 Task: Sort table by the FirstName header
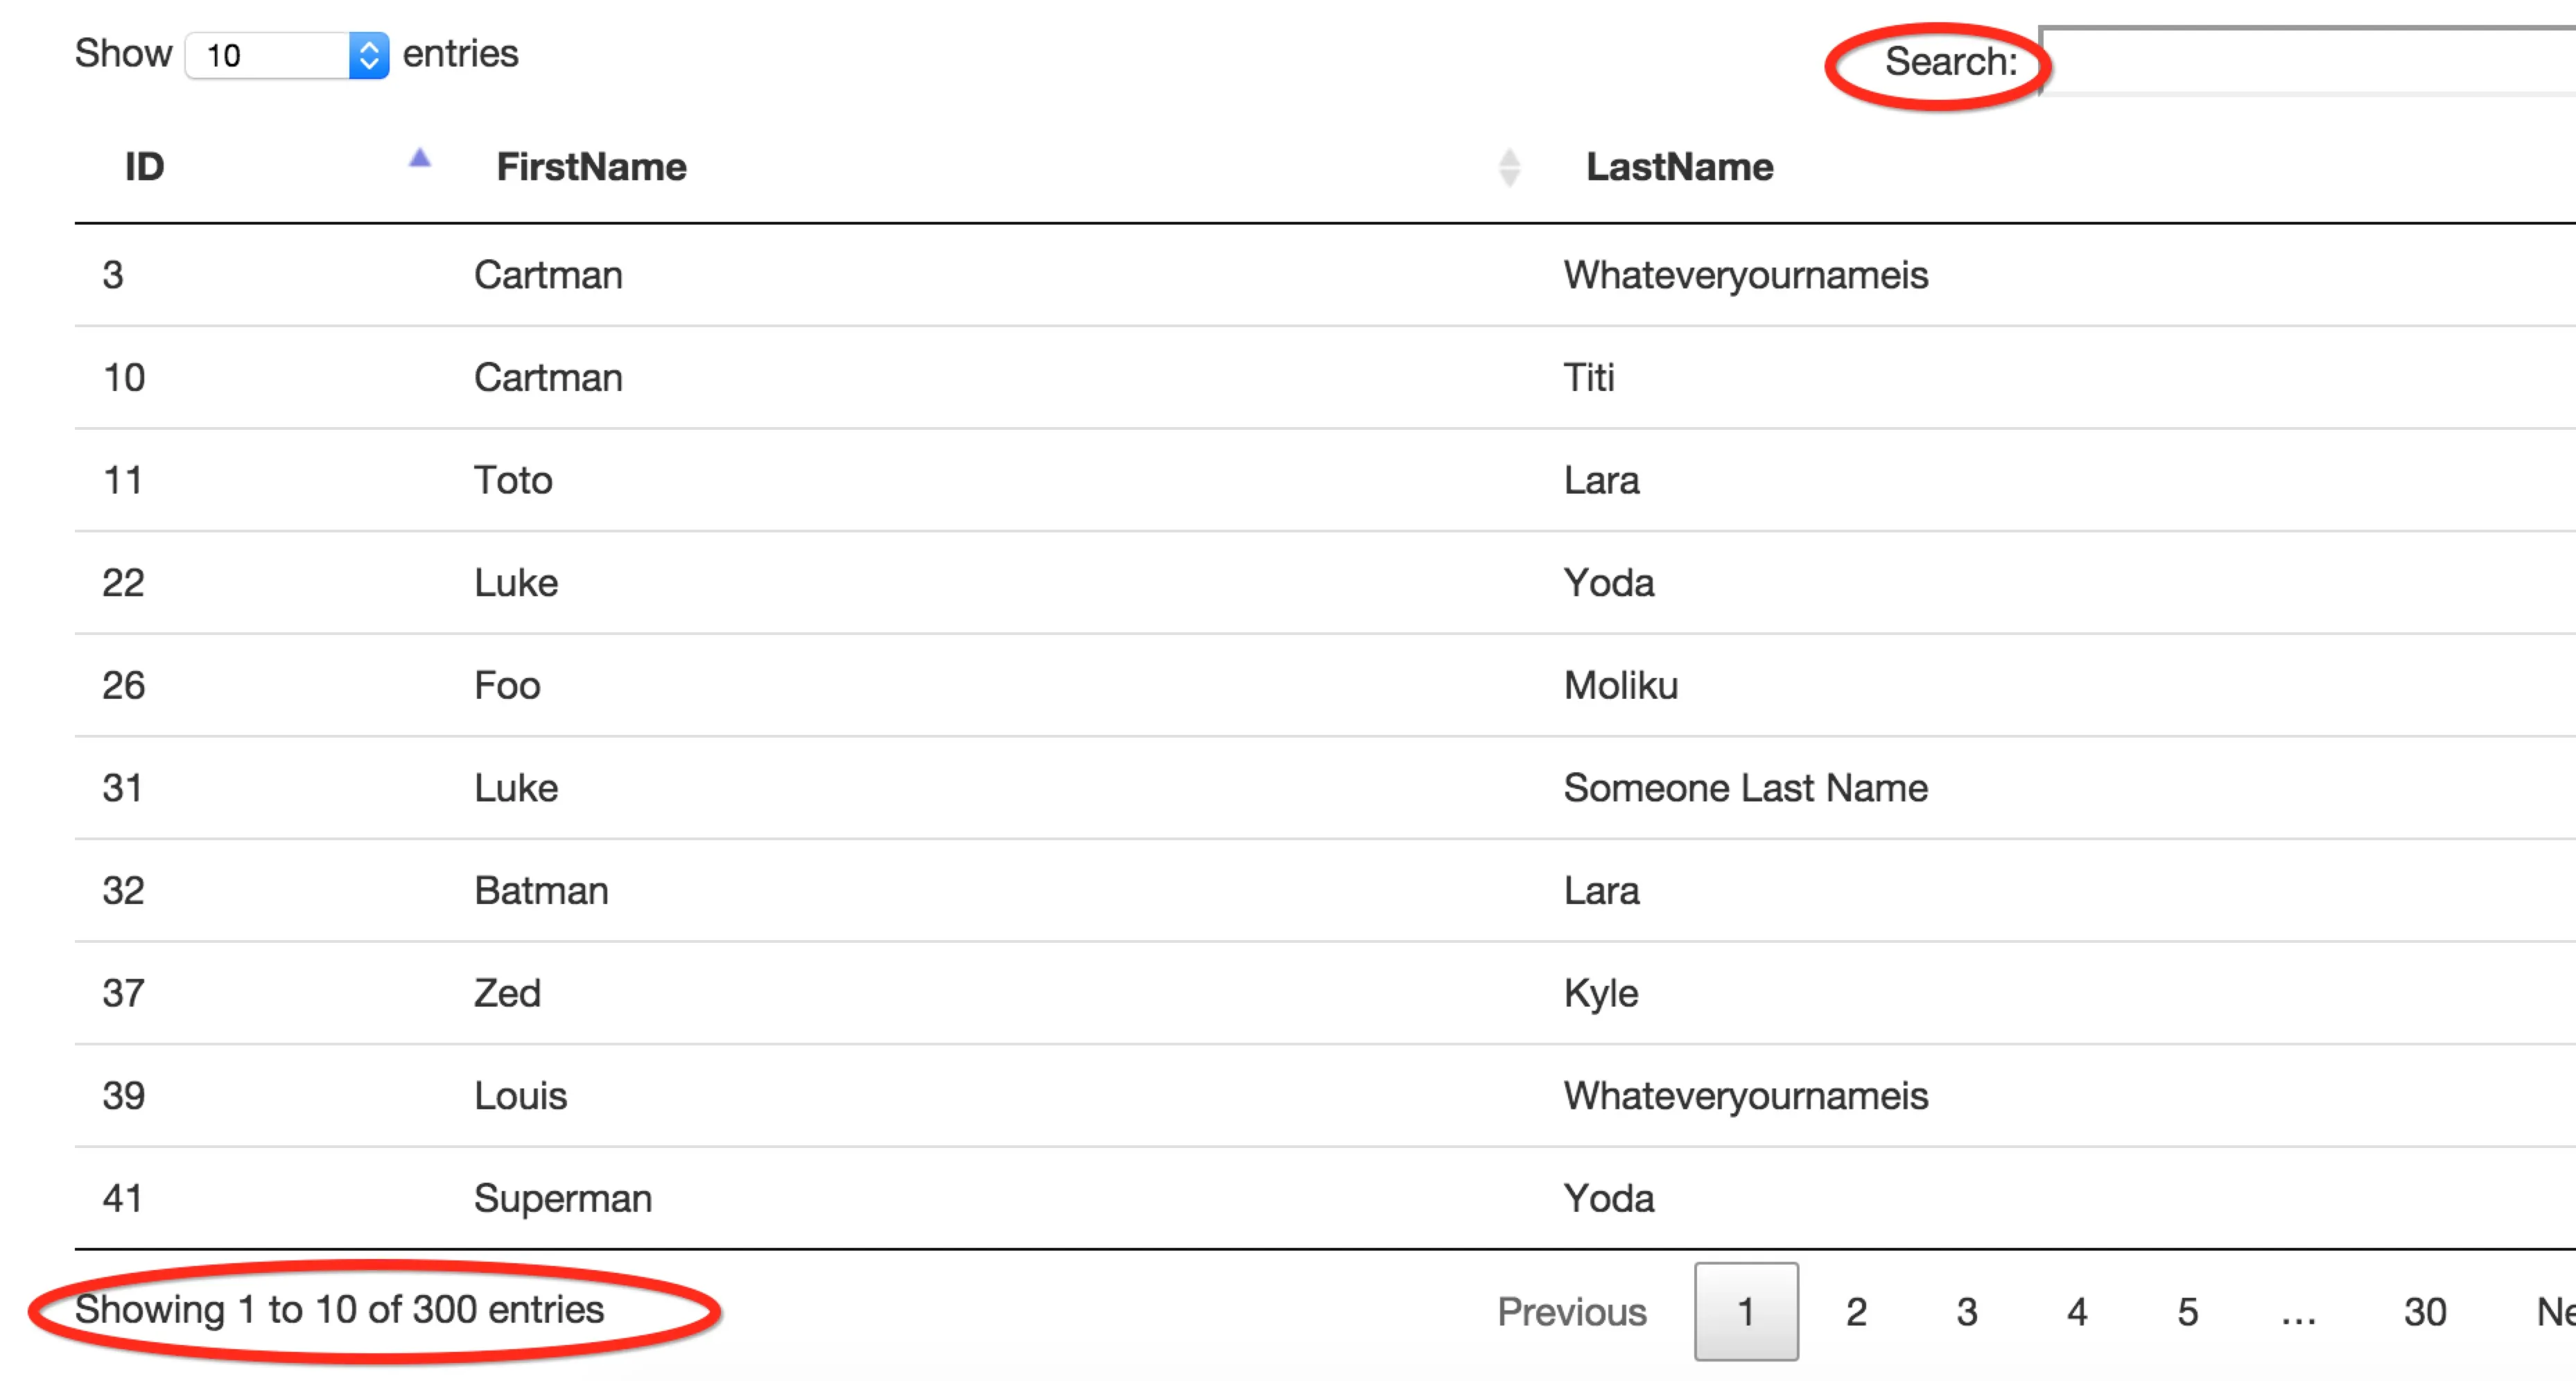click(x=591, y=167)
